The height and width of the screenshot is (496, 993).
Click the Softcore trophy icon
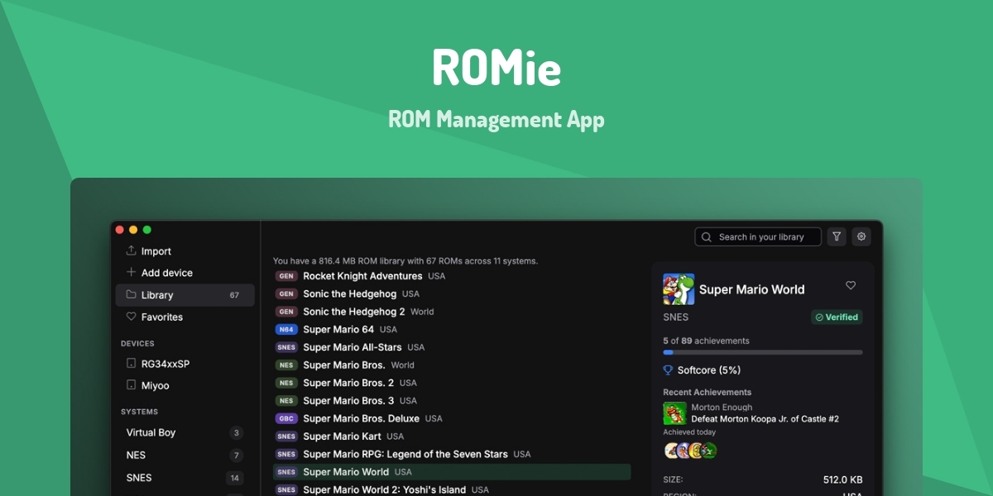click(668, 370)
